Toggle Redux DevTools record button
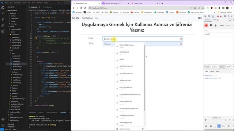 (x=206, y=25)
